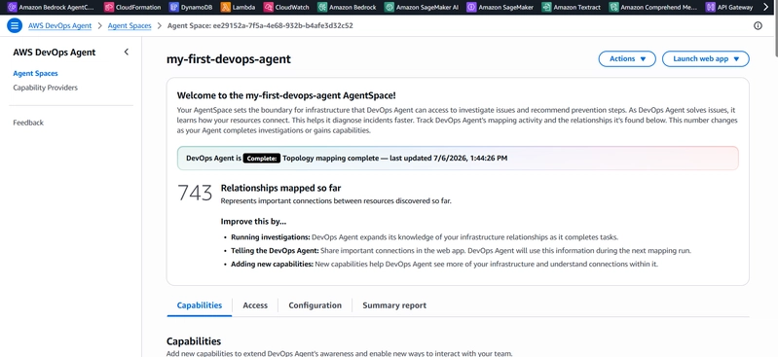This screenshot has width=778, height=357.
Task: Open Lambda bookmark icon
Action: pos(226,8)
